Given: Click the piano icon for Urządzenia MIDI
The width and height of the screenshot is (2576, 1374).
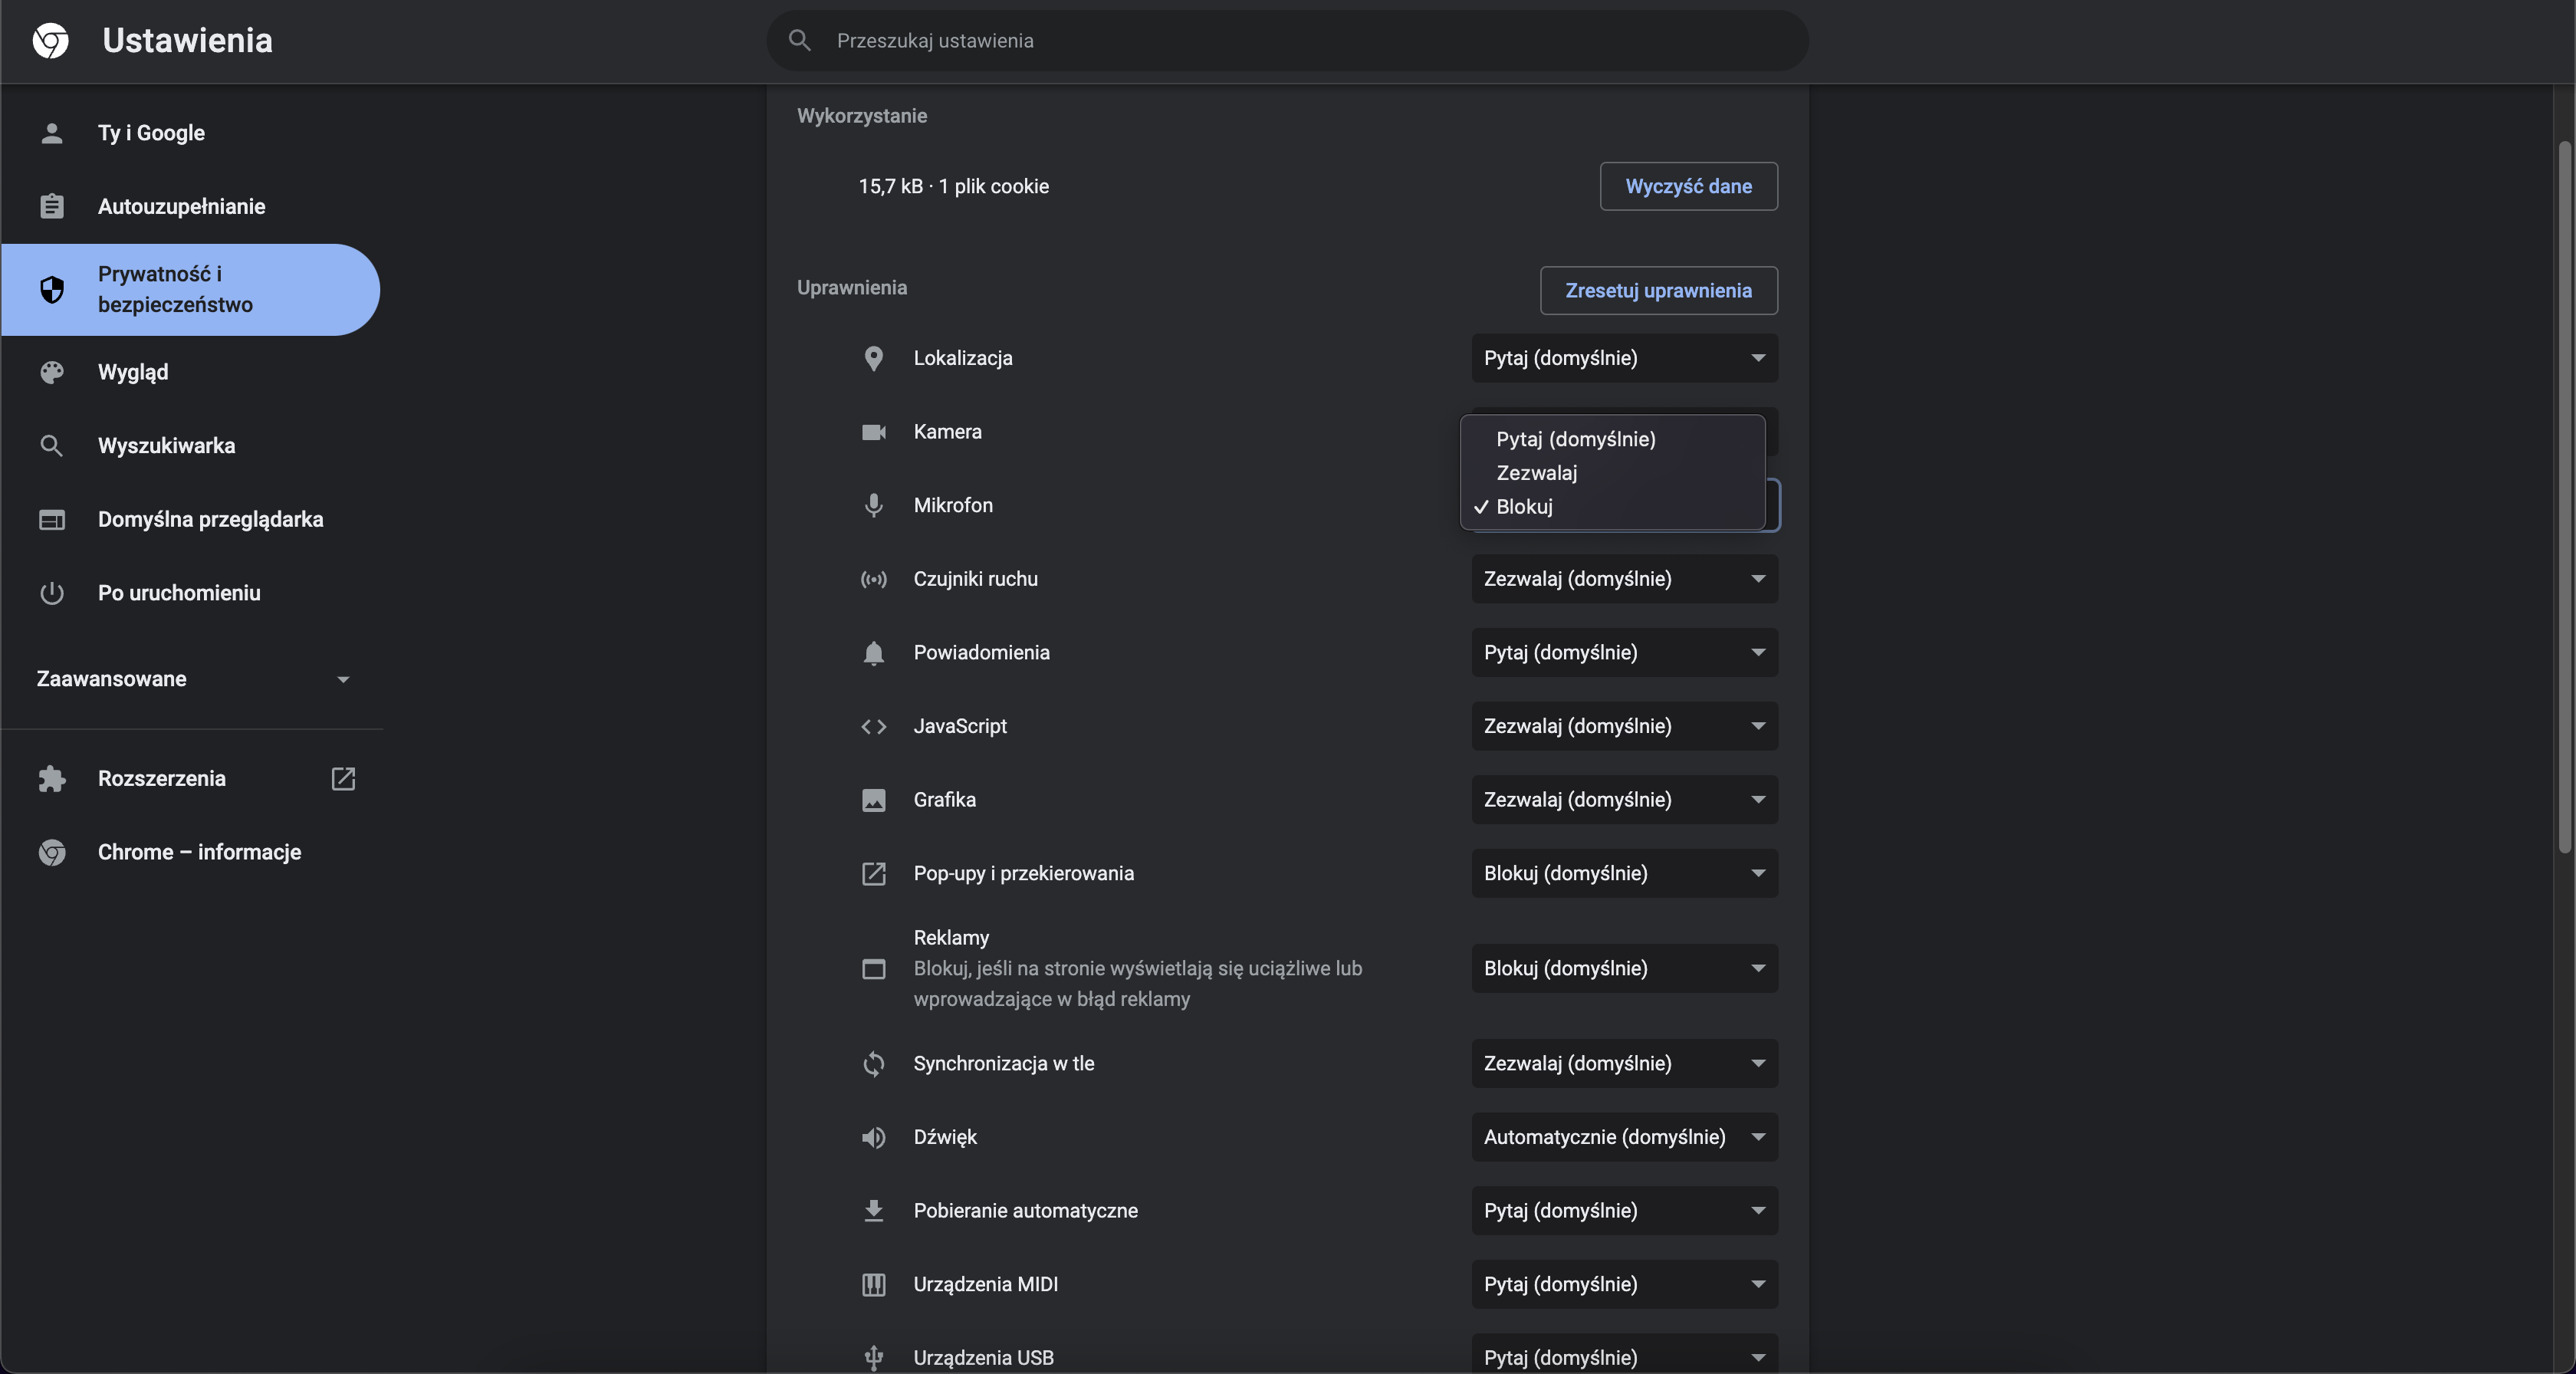Looking at the screenshot, I should [x=873, y=1284].
